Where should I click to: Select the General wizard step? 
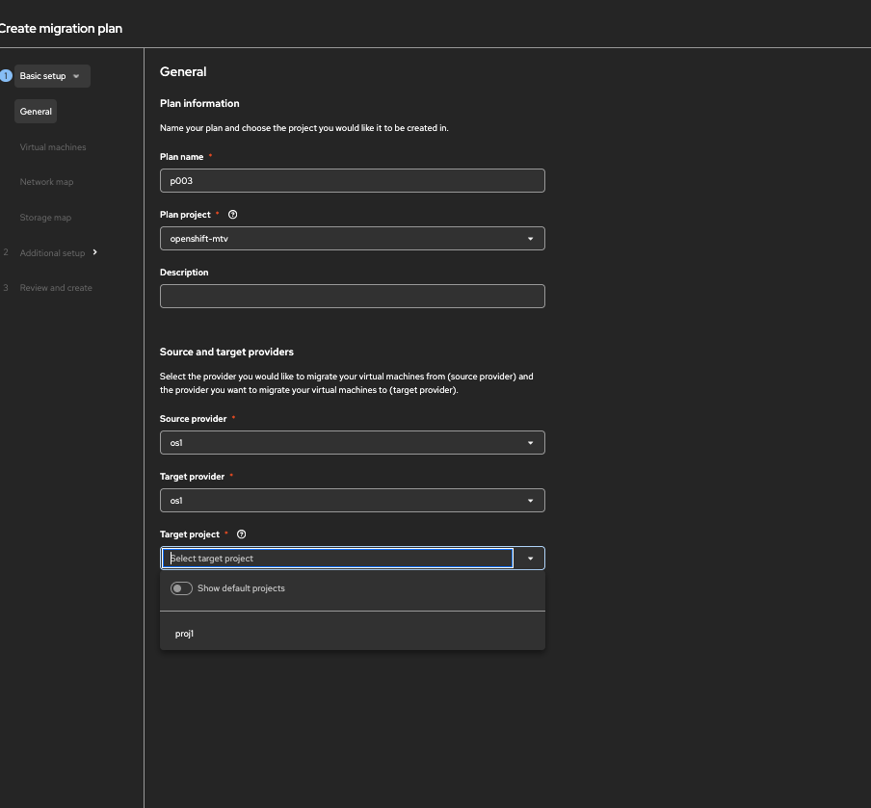point(36,112)
